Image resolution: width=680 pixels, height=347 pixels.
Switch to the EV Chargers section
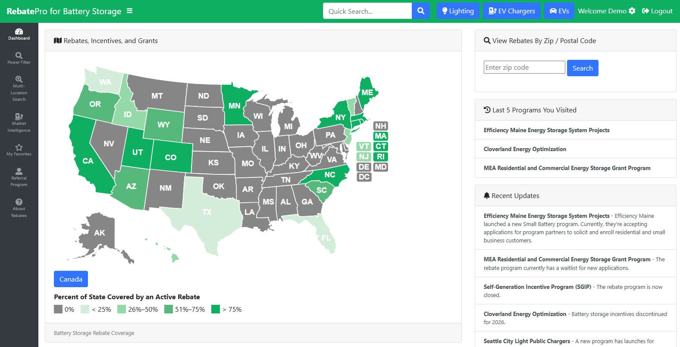(x=512, y=11)
